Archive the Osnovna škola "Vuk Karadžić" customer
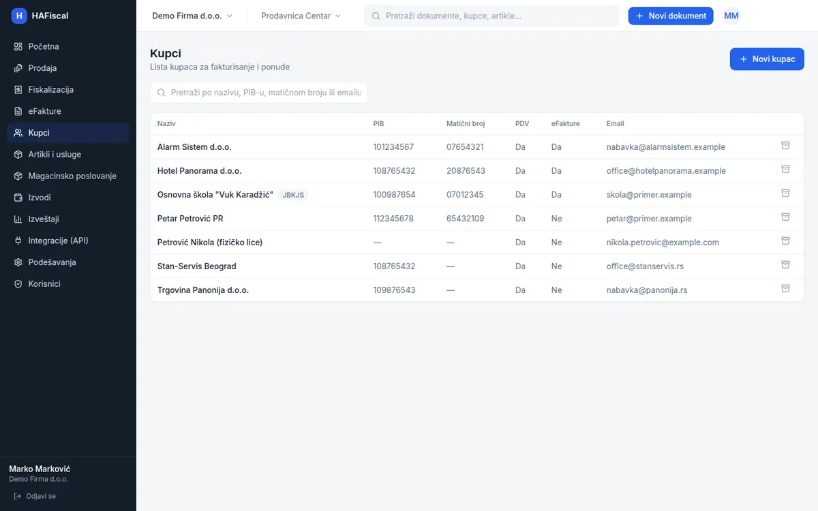Screen dimensions: 818x511 pyautogui.click(x=785, y=193)
